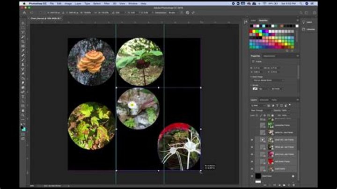Select the Pen tool
Image resolution: width=337 pixels, height=189 pixels.
tap(23, 92)
